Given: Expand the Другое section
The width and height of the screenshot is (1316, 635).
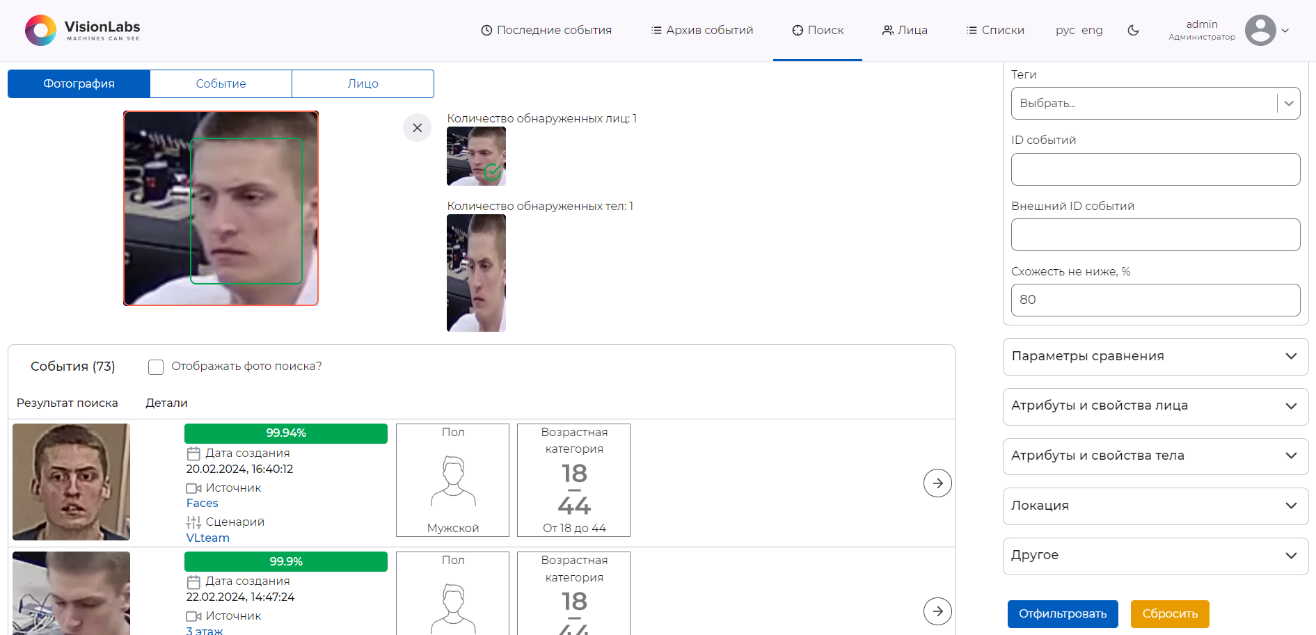Looking at the screenshot, I should [1155, 556].
